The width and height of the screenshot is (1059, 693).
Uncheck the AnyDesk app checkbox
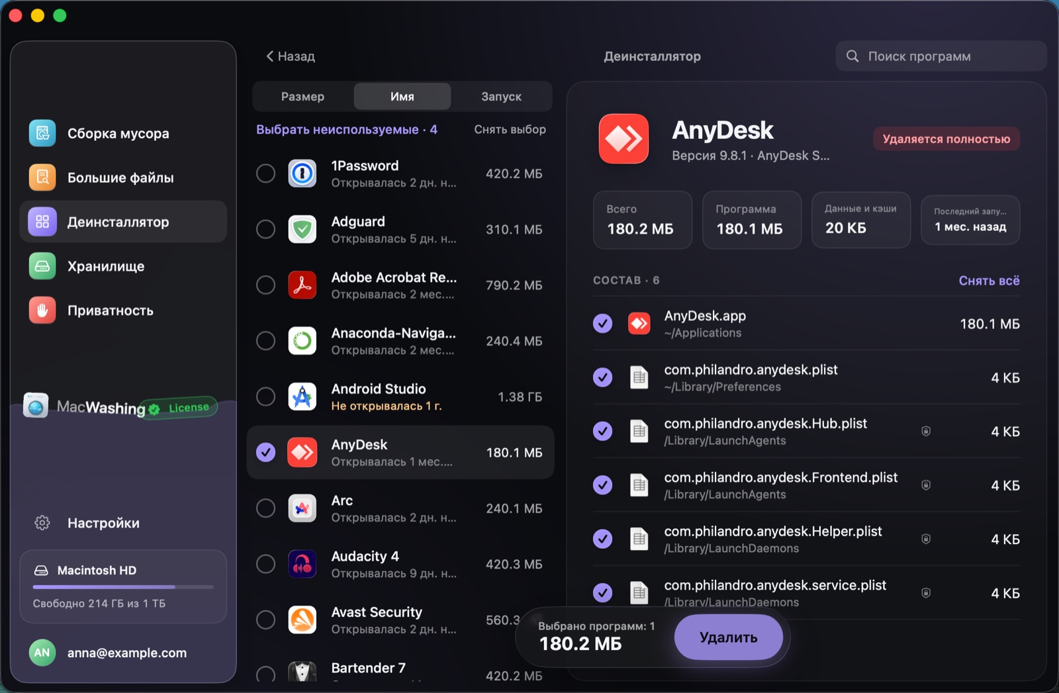[266, 452]
